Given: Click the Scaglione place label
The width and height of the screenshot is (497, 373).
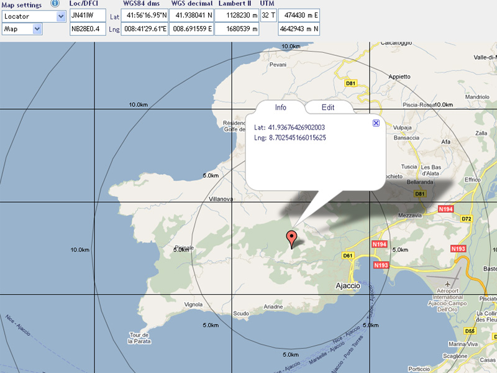Looking at the screenshot, I should coord(455,356).
